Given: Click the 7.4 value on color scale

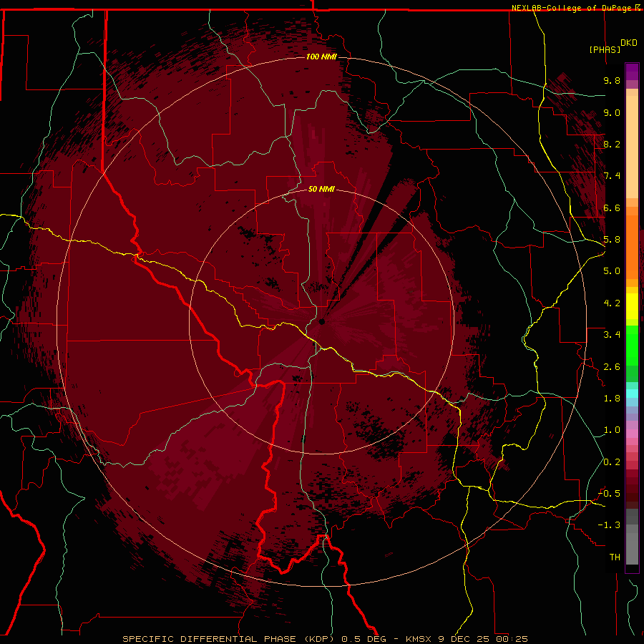Looking at the screenshot, I should point(612,176).
